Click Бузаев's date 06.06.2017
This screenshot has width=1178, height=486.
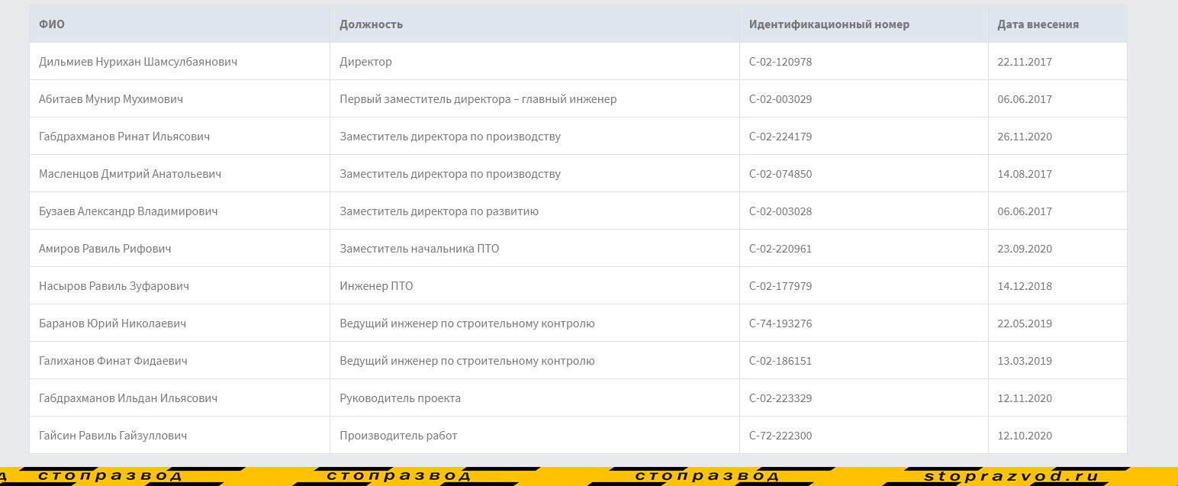(1025, 211)
